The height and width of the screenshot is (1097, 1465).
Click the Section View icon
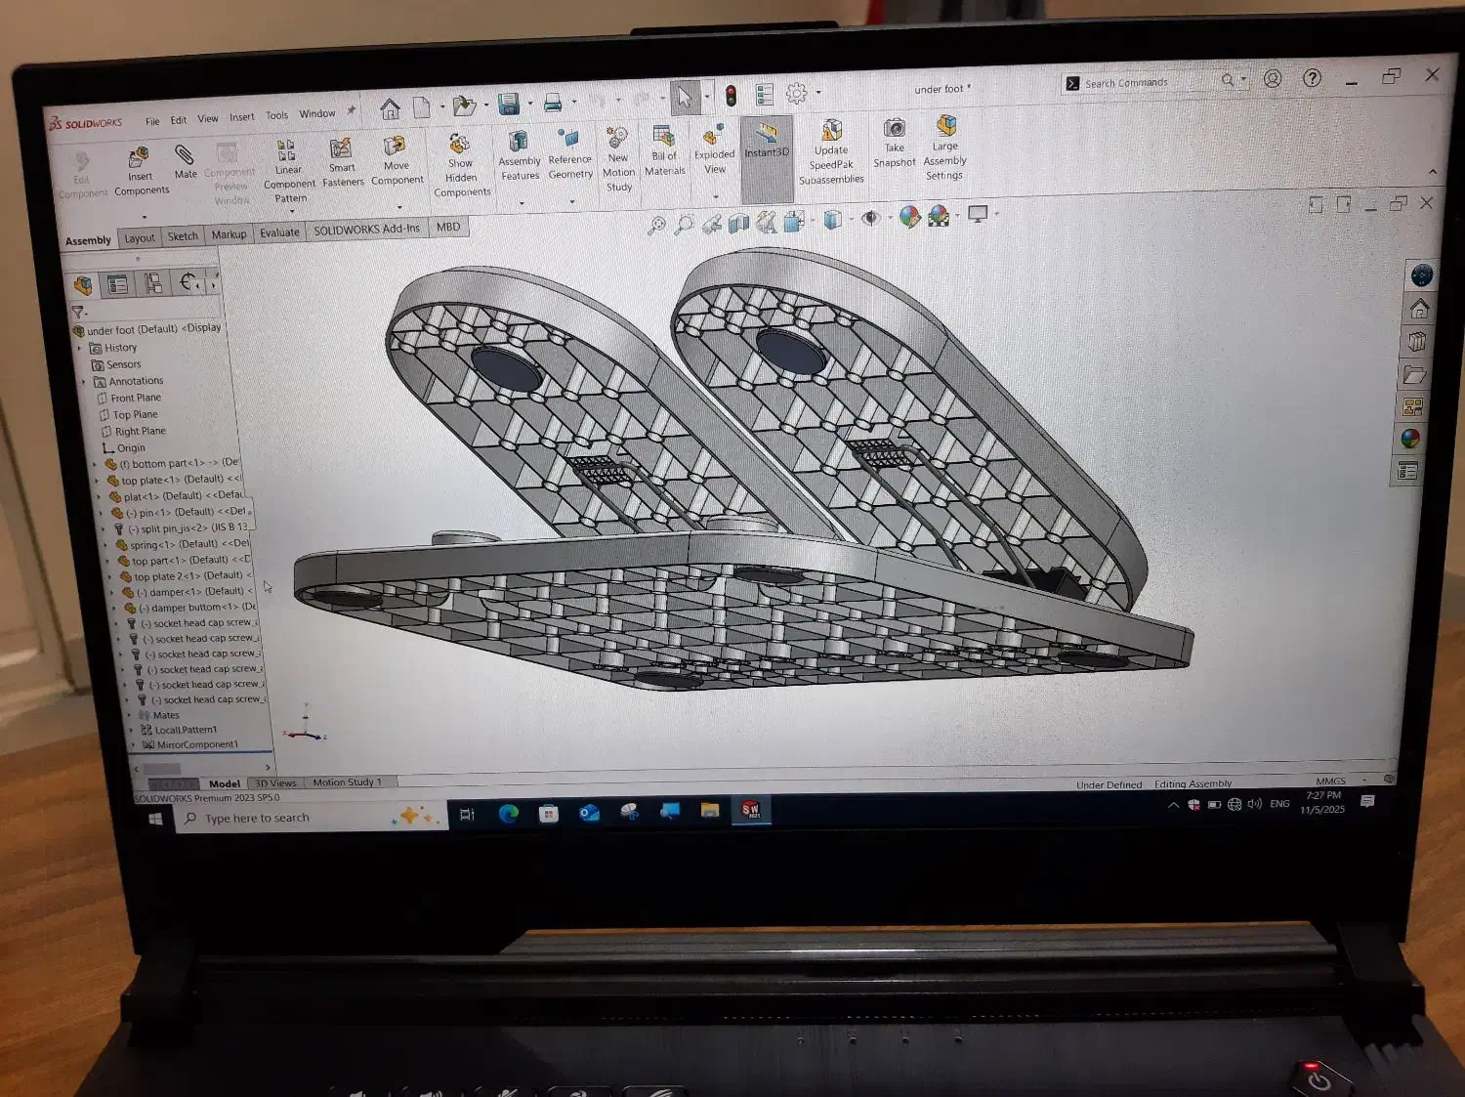[x=738, y=224]
